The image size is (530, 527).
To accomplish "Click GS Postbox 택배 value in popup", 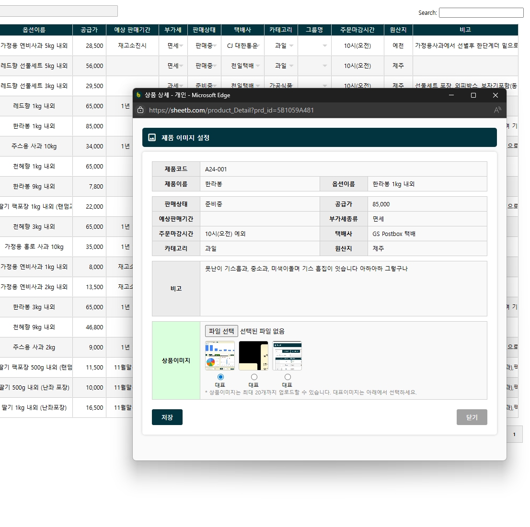I will (x=394, y=234).
